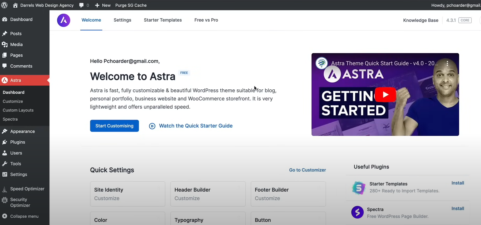Open Header Builder Customize card
The image size is (481, 225).
tap(208, 194)
